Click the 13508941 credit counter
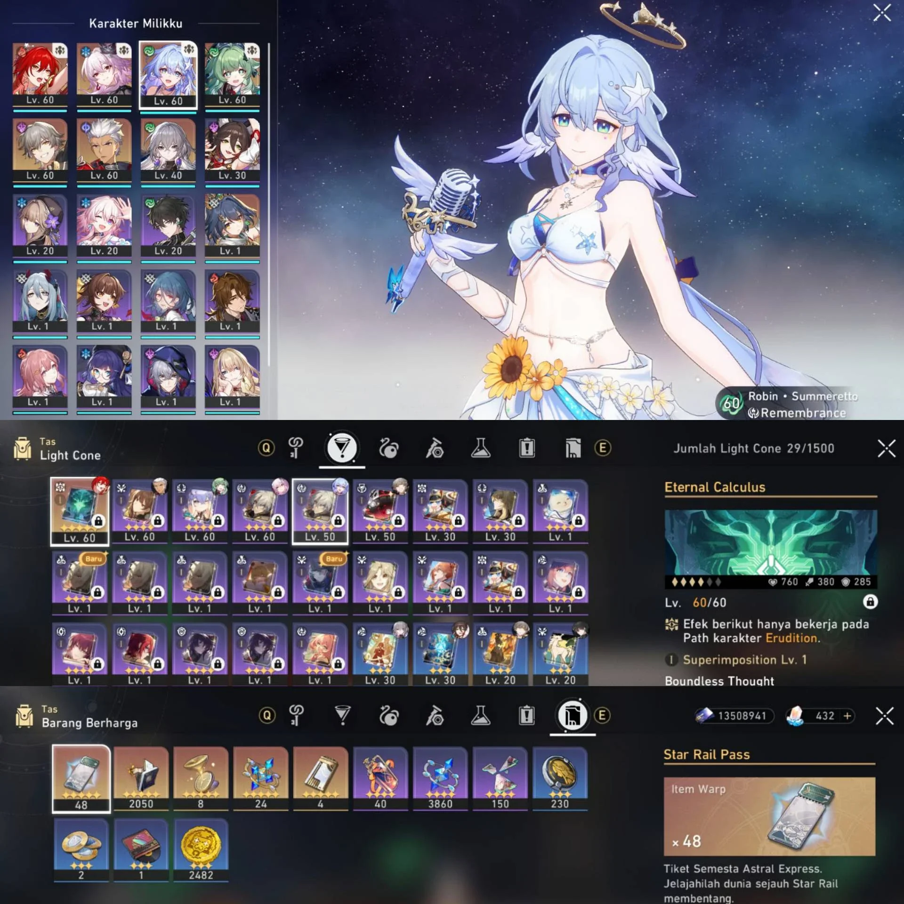The width and height of the screenshot is (904, 904). tap(734, 716)
